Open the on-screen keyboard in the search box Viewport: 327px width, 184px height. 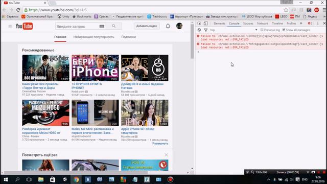point(102,26)
